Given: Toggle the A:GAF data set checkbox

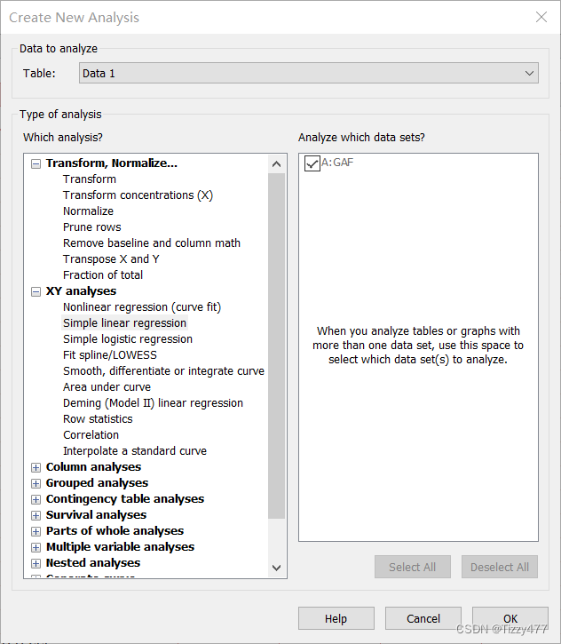Looking at the screenshot, I should coord(312,163).
